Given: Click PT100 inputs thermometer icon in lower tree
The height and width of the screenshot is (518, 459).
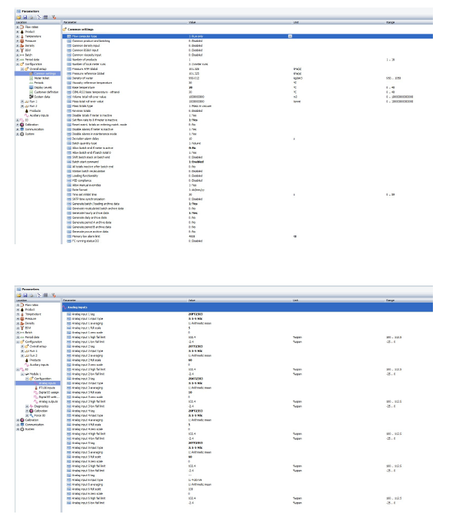Looking at the screenshot, I should (x=36, y=388).
